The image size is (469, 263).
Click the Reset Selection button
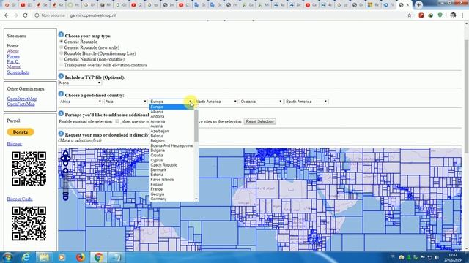tap(259, 121)
